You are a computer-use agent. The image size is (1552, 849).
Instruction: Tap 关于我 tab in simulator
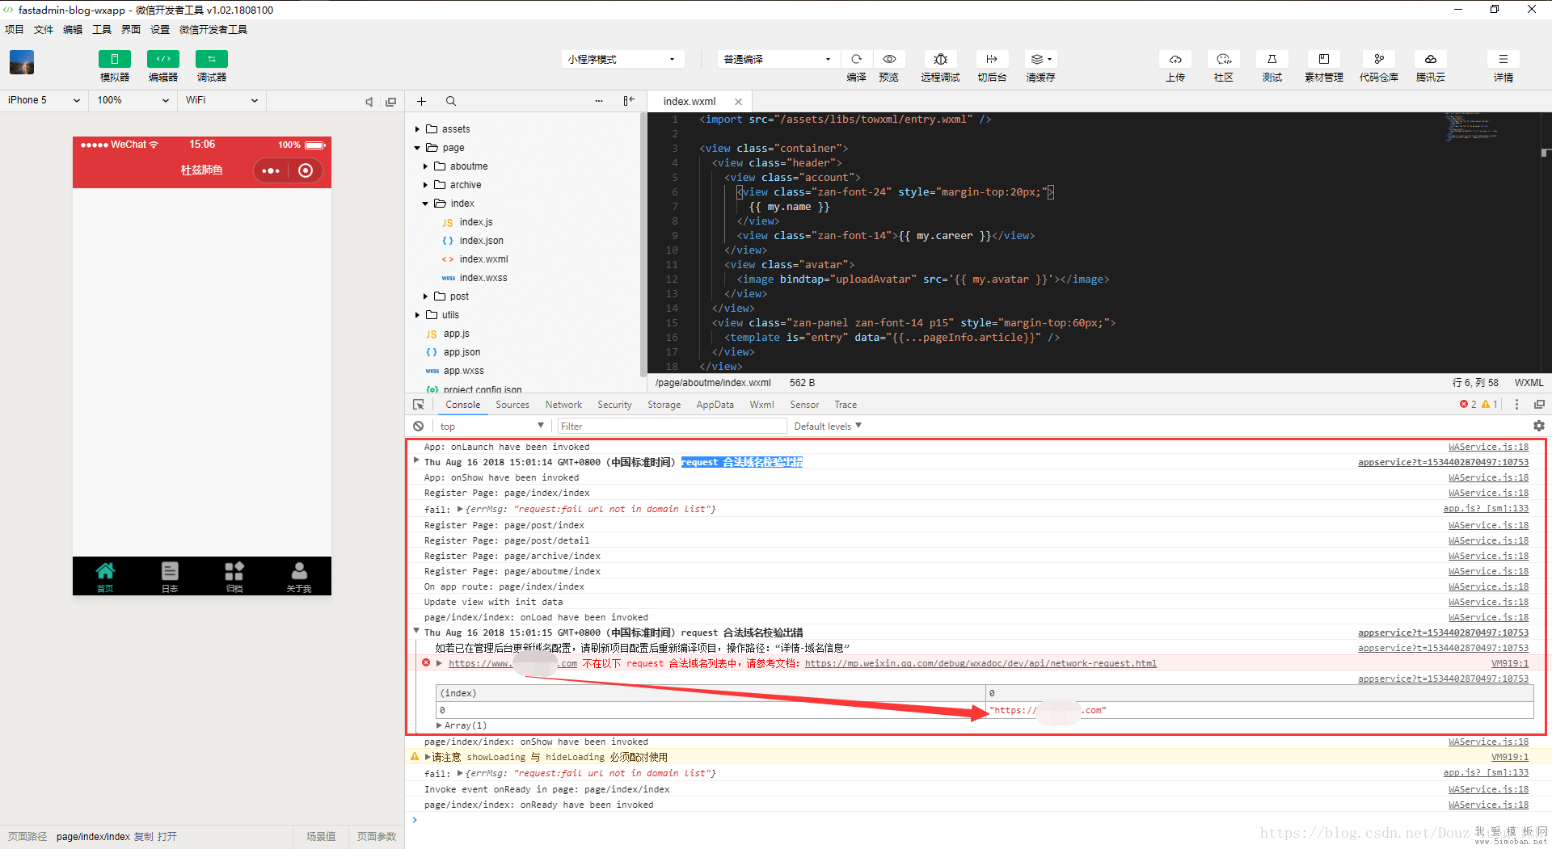(298, 576)
